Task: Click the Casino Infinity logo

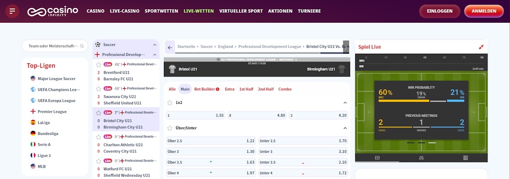Action: [53, 11]
